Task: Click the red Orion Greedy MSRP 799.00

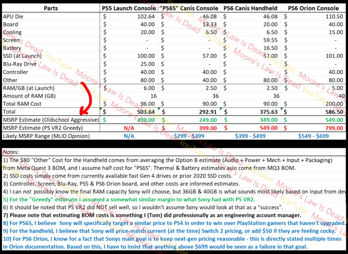Action: [334, 128]
